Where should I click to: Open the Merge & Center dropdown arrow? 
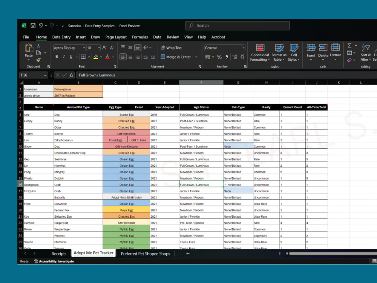196,57
